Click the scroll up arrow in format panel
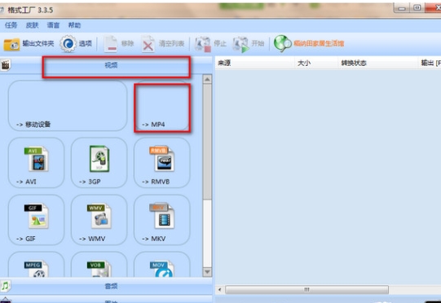This screenshot has height=303, width=441. coord(207,80)
